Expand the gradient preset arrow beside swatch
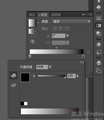 point(38,23)
